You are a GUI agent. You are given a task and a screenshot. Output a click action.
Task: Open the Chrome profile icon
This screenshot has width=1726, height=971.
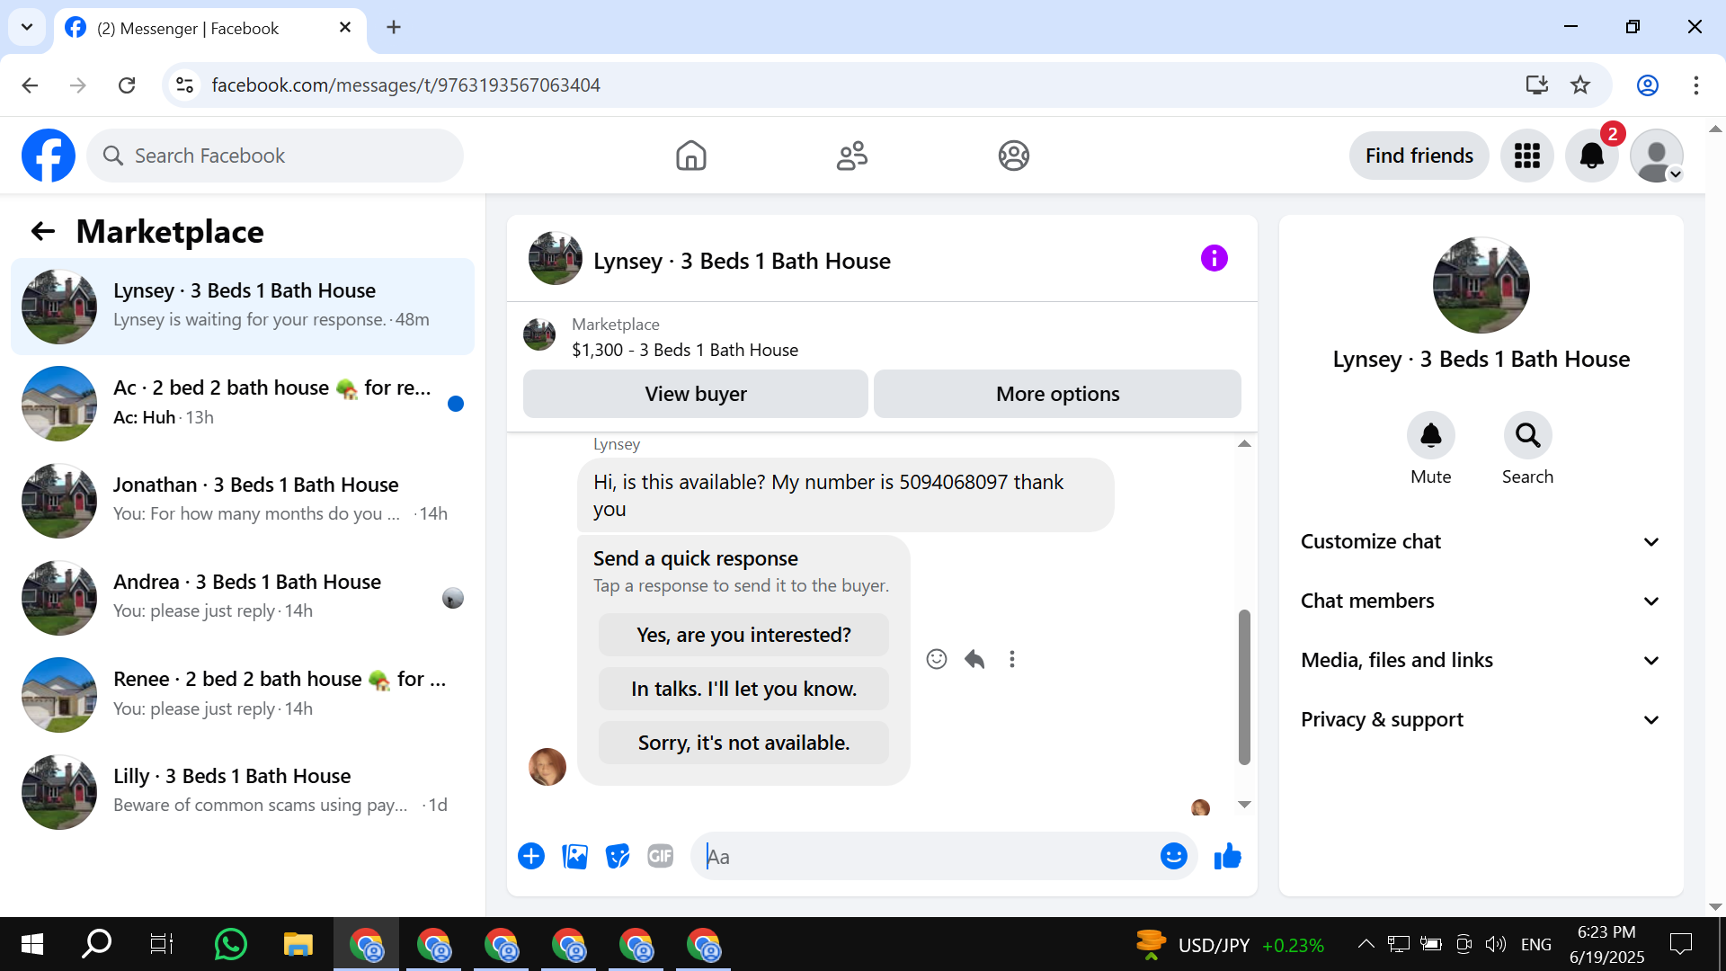[1647, 85]
